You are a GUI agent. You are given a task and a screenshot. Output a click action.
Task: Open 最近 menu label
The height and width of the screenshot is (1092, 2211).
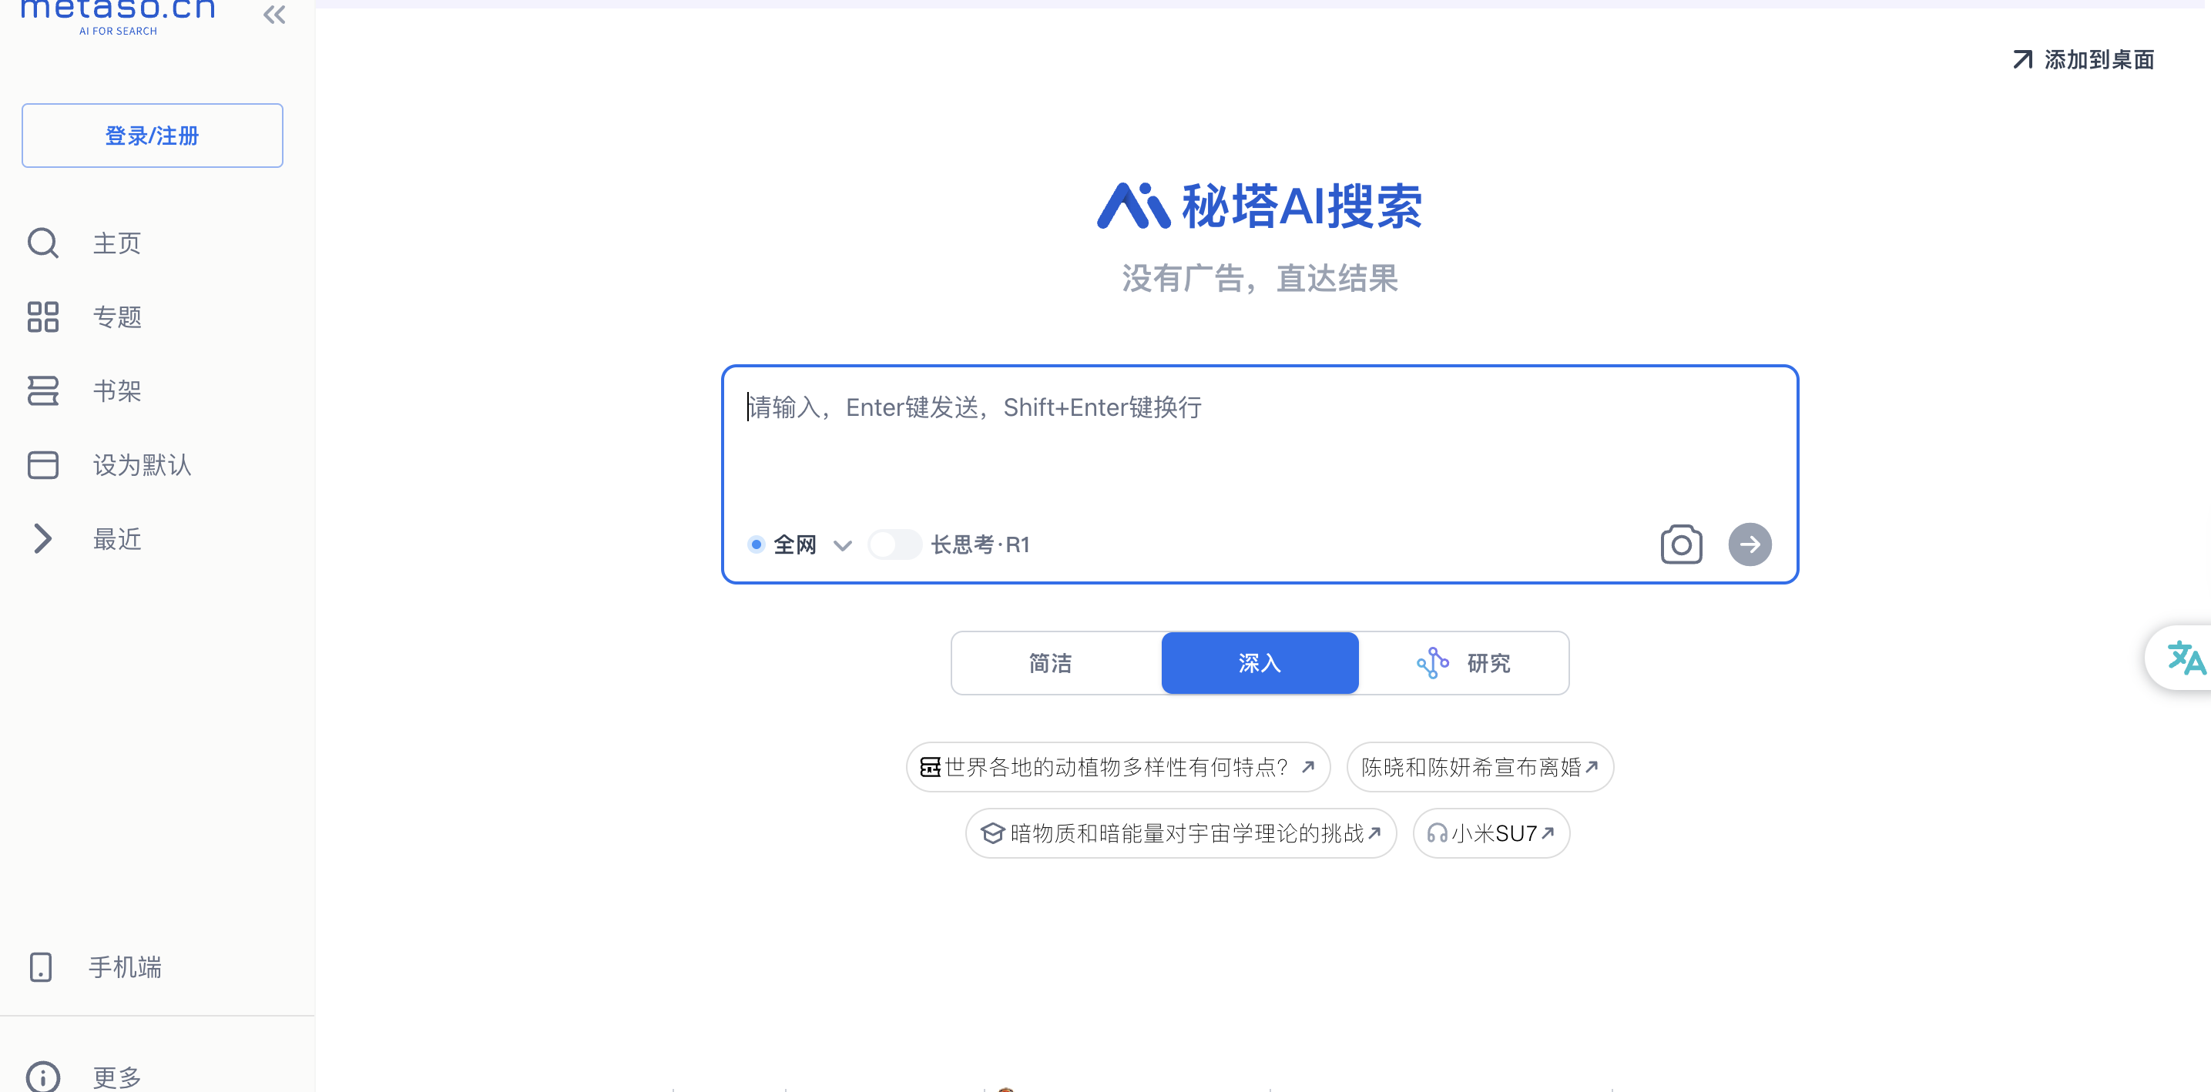point(117,540)
